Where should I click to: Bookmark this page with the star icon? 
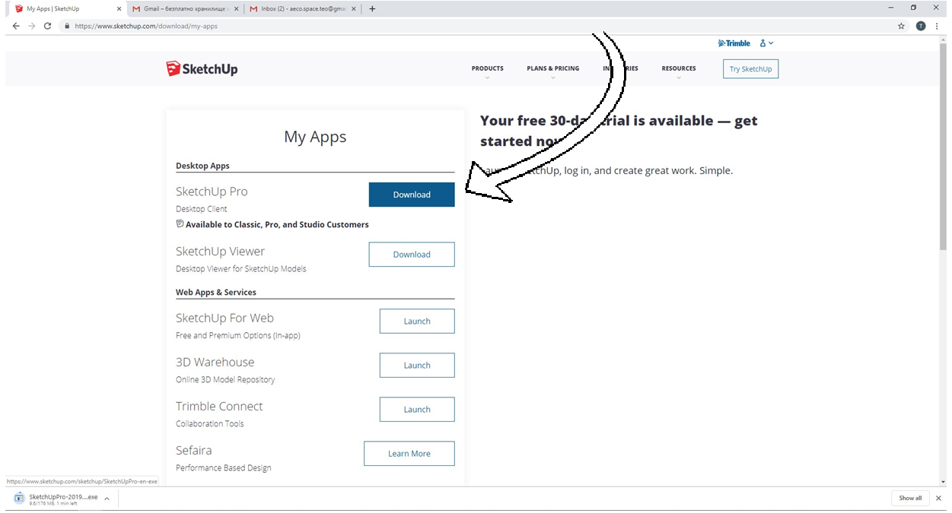pos(902,26)
